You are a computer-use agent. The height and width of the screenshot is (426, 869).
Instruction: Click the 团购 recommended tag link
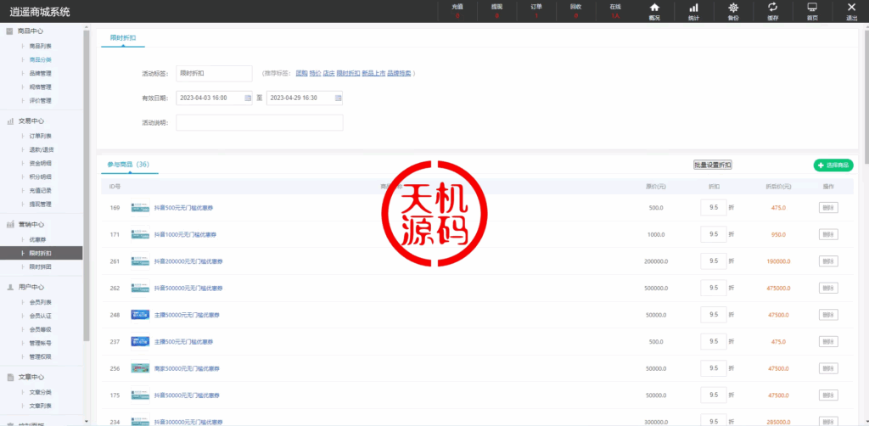[x=301, y=74]
